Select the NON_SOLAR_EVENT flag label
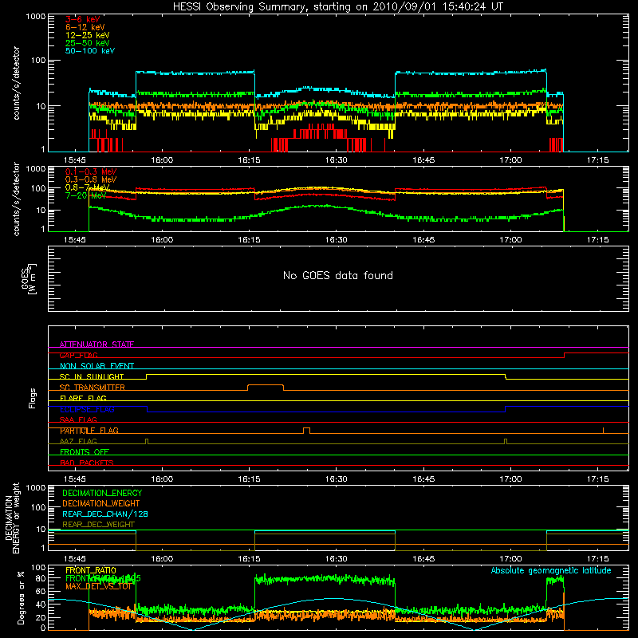Image resolution: width=638 pixels, height=638 pixels. click(96, 366)
